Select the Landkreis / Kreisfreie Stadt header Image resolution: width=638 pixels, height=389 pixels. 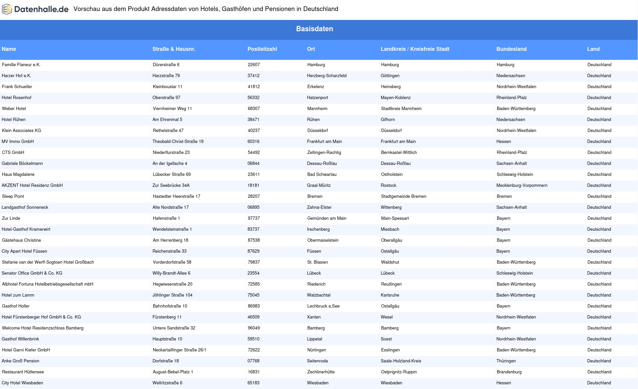[x=415, y=49]
